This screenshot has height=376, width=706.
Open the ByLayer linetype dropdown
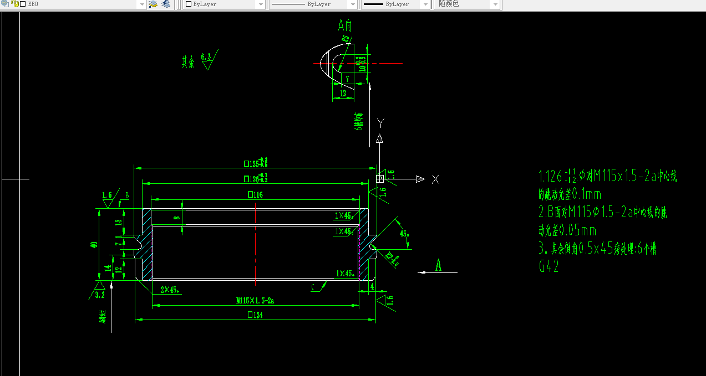tap(353, 4)
